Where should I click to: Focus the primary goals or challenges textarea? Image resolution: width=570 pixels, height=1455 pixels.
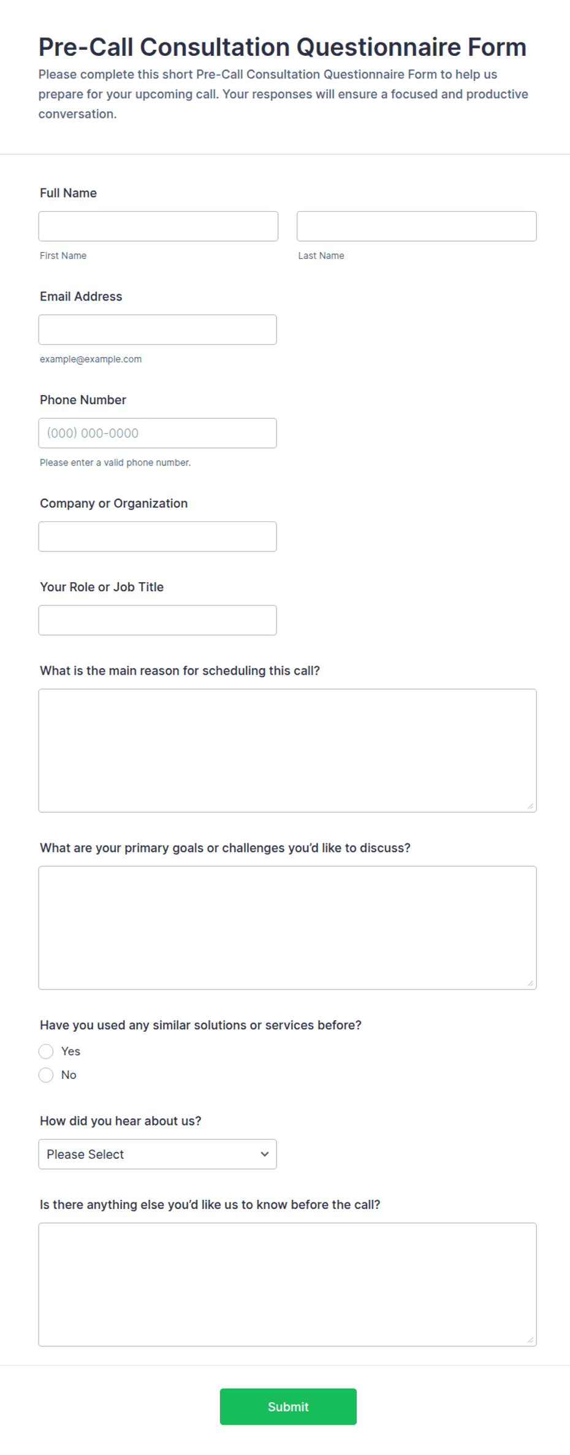click(x=287, y=928)
